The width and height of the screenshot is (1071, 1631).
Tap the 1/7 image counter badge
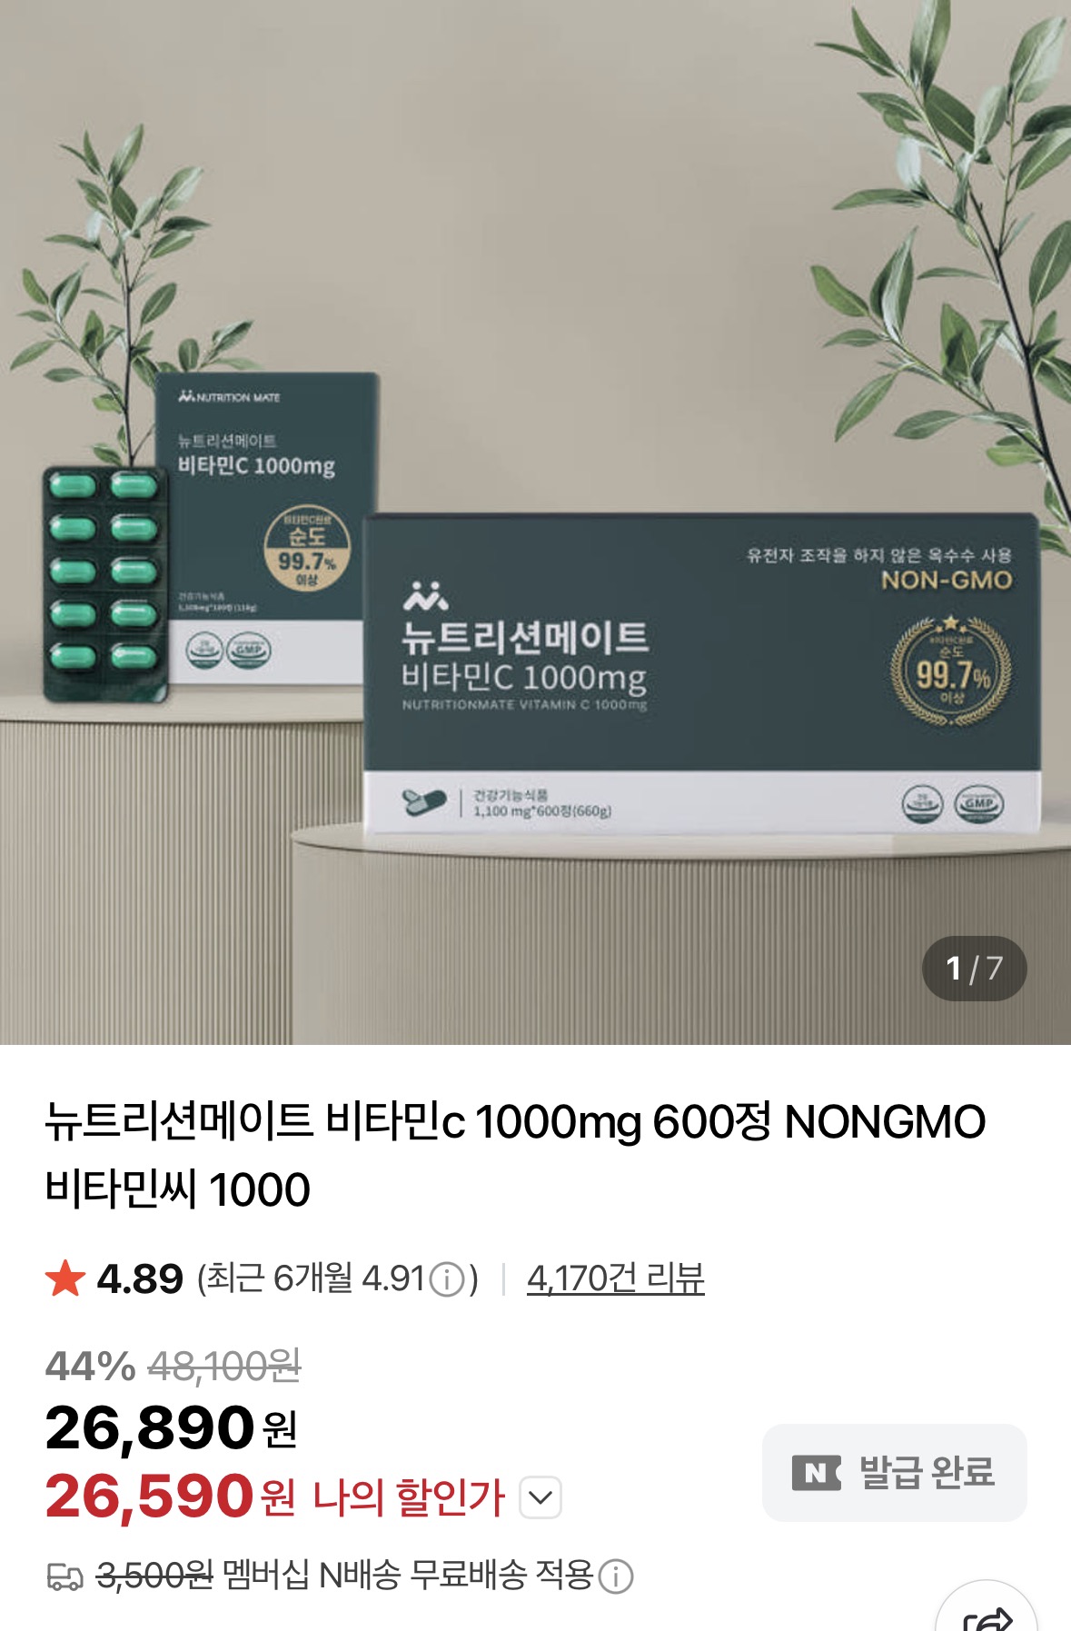pyautogui.click(x=974, y=969)
